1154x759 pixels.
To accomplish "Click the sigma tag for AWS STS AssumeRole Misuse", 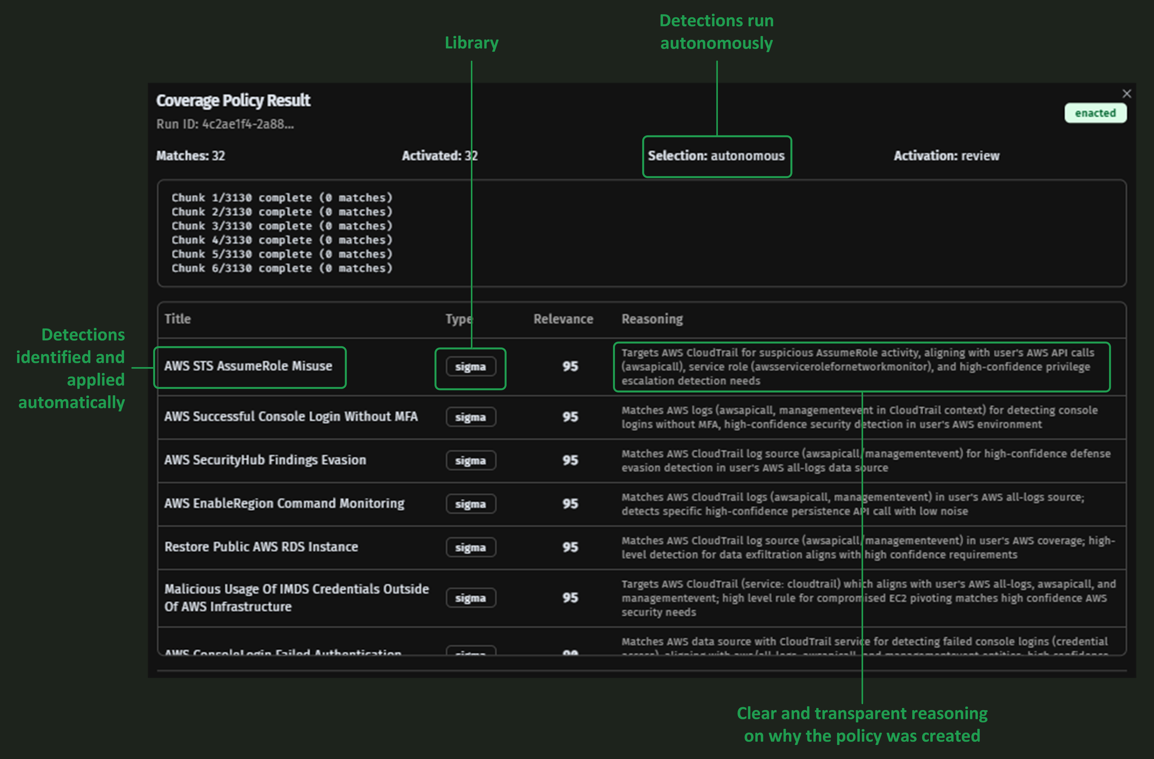I will [470, 367].
